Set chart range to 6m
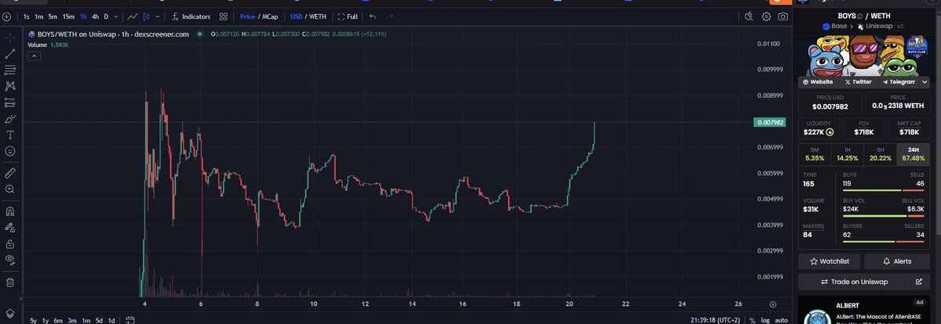 click(x=58, y=319)
